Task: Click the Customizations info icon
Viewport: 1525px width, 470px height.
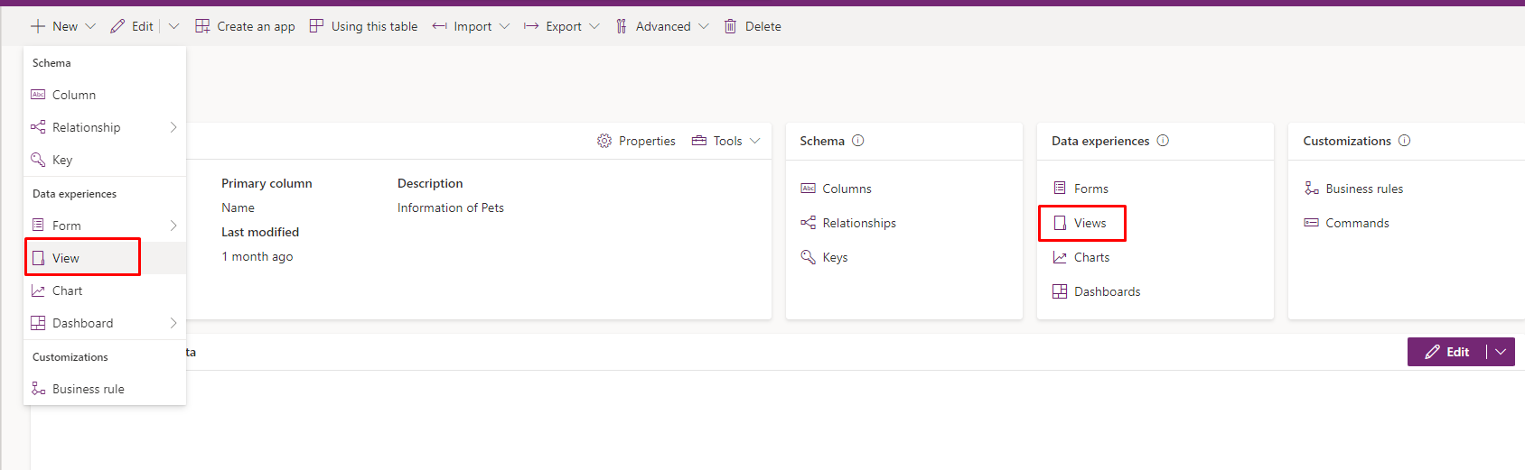Action: point(1405,141)
